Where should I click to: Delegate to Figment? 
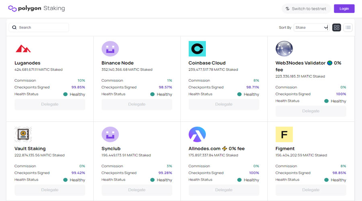coord(311,190)
